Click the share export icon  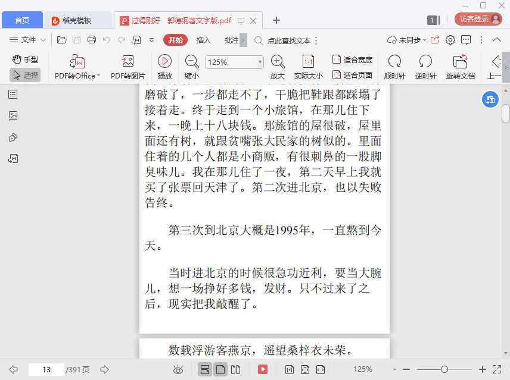[x=435, y=40]
